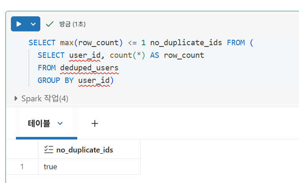Click max(row_count) in the first line

91,43
